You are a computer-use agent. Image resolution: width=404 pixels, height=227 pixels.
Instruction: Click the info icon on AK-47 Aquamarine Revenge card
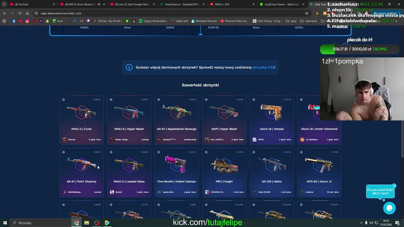(158, 100)
